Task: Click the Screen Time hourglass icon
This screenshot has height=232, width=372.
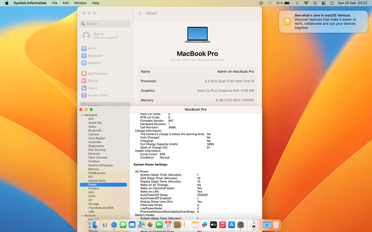Action: (84, 95)
